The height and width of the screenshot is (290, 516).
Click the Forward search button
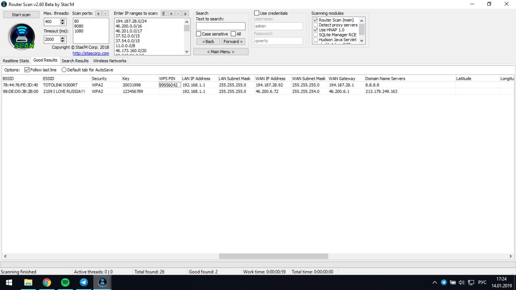pyautogui.click(x=233, y=42)
